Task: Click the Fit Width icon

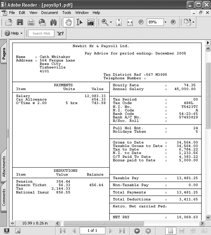Action: pos(130,22)
